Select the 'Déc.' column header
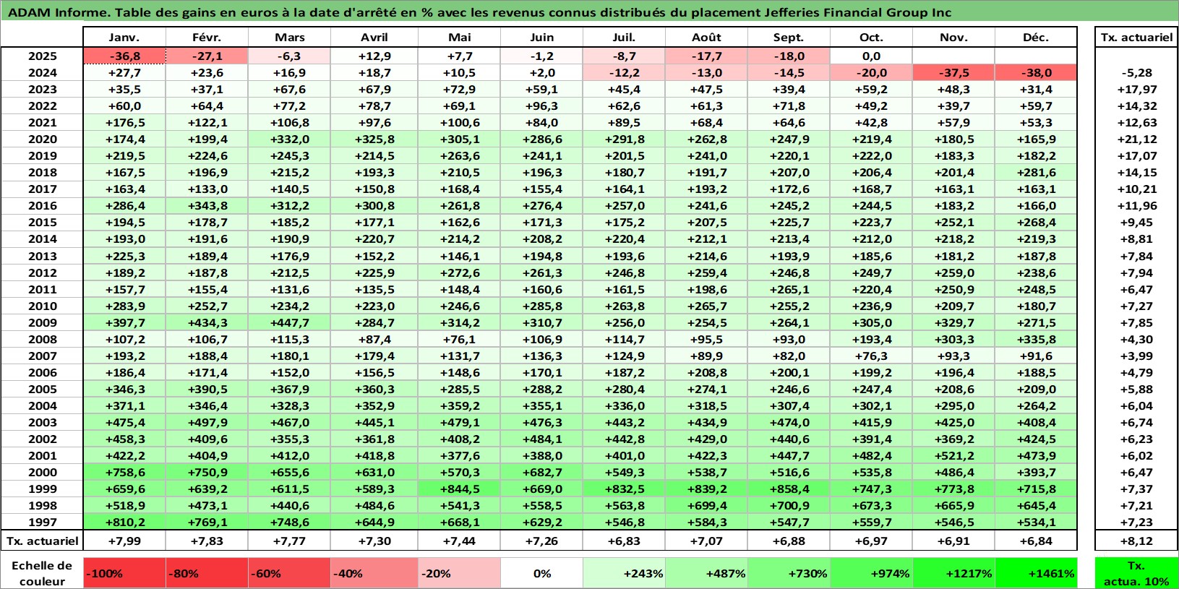 point(1036,38)
